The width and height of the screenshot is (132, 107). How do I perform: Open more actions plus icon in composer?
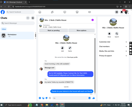point(40,98)
